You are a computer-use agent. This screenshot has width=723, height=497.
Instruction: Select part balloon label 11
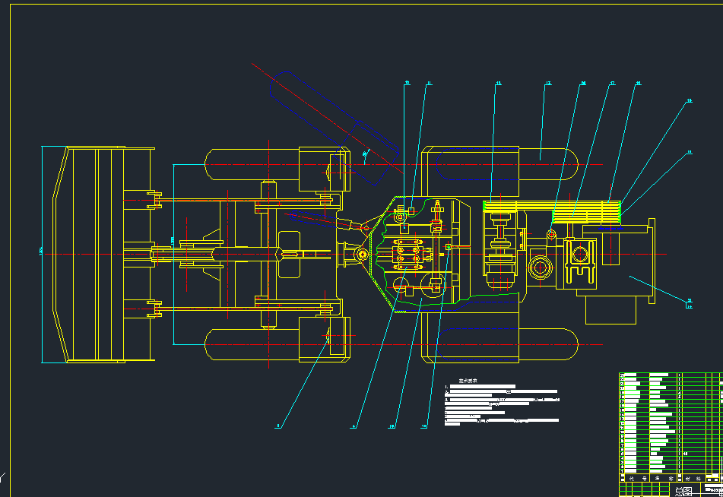(430, 84)
